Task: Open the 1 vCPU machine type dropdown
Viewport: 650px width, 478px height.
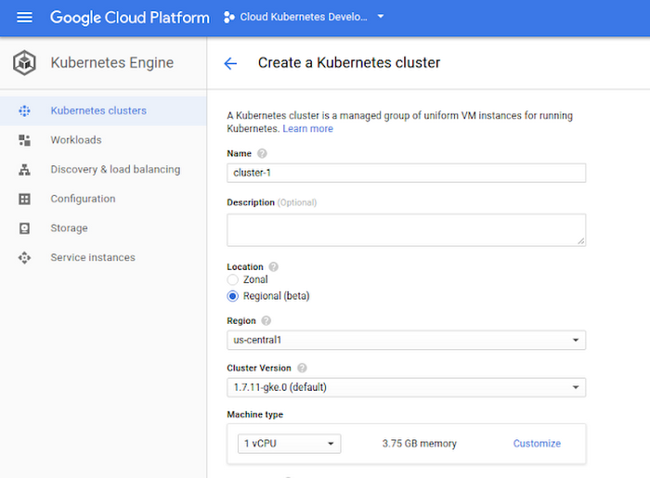Action: click(290, 444)
